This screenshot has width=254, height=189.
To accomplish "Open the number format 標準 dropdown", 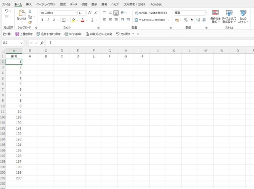I will [205, 13].
